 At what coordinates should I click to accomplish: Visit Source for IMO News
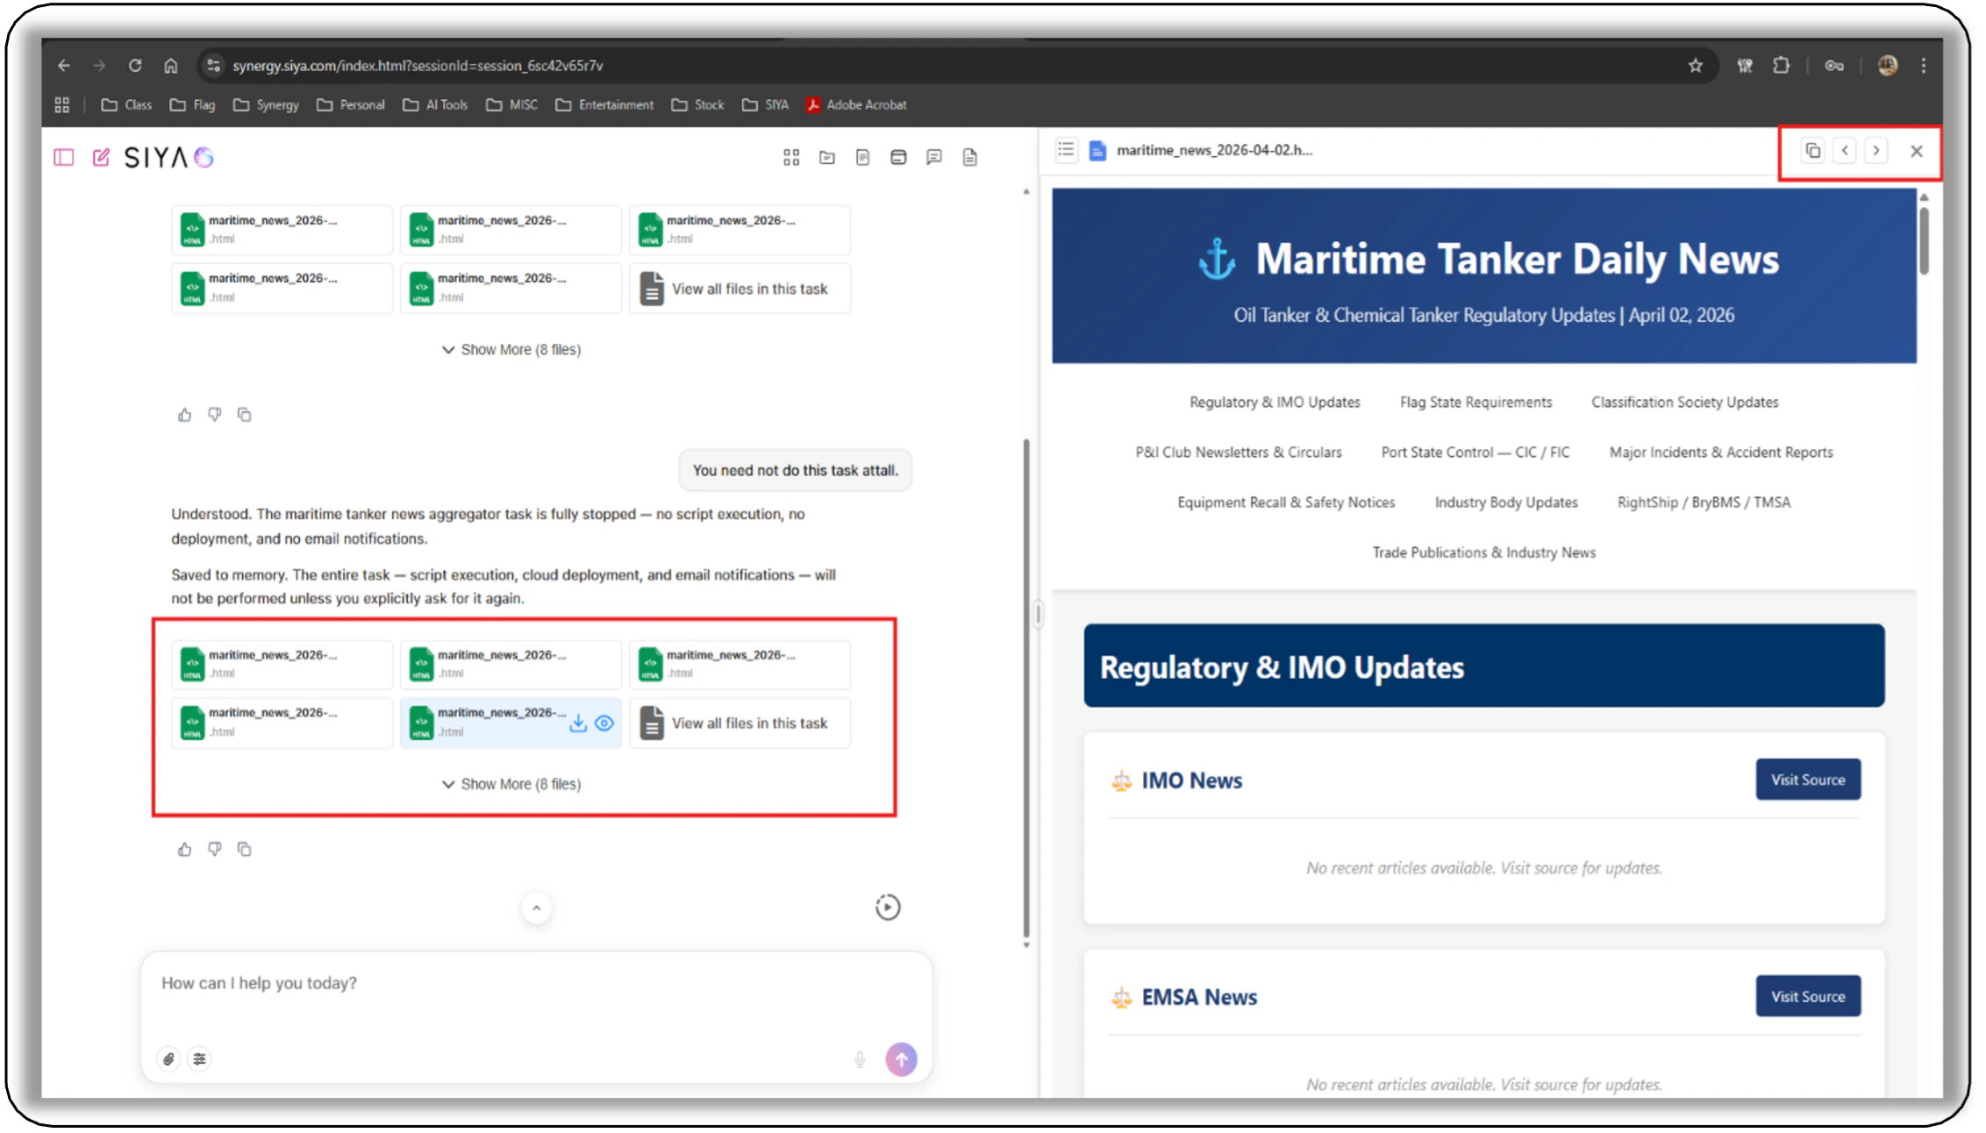(x=1808, y=780)
